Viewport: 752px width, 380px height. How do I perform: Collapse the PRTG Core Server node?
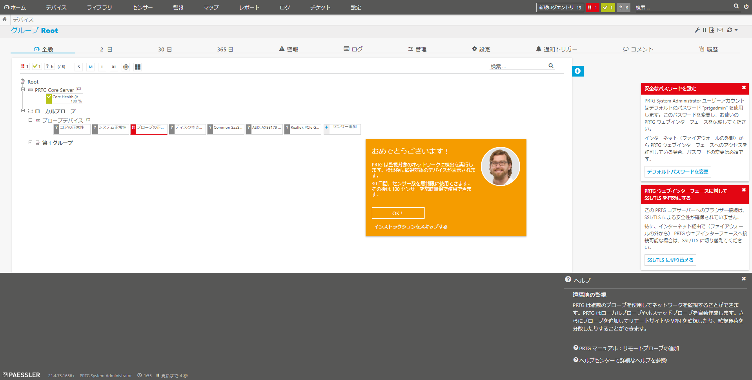click(x=23, y=90)
